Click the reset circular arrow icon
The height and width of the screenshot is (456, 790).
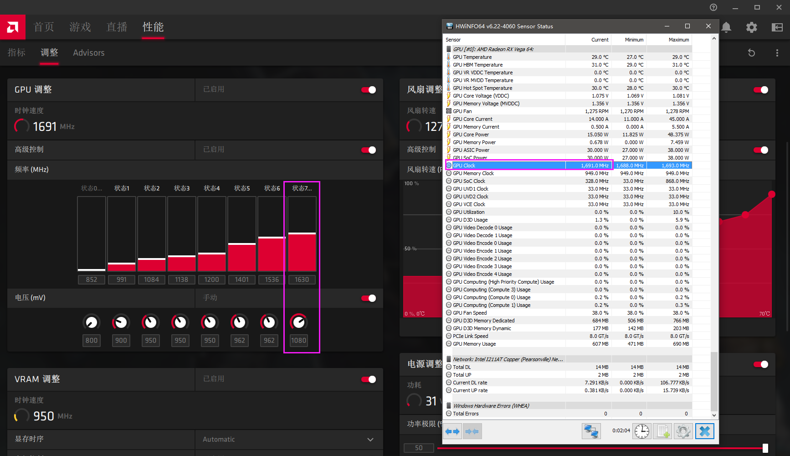click(751, 53)
